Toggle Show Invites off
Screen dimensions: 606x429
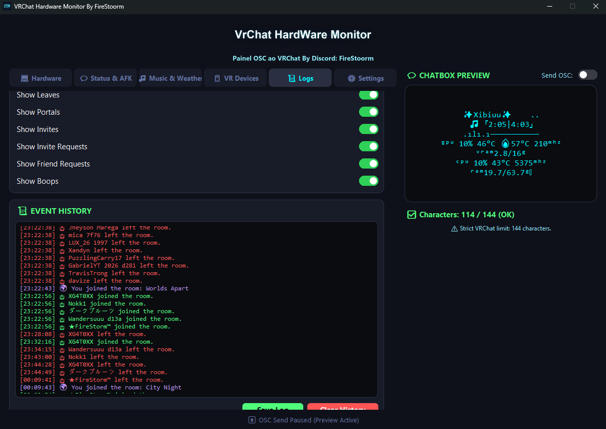tap(369, 129)
